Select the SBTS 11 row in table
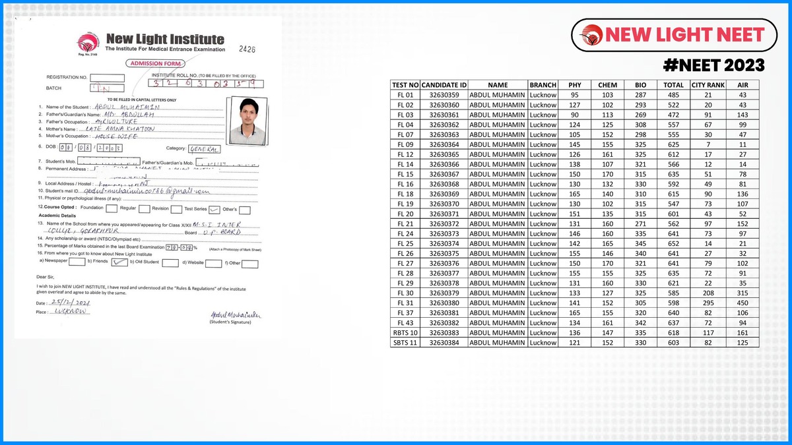792x445 pixels. pyautogui.click(x=405, y=342)
